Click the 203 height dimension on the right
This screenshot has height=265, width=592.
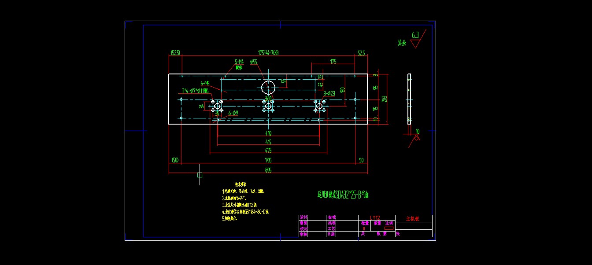[x=384, y=98]
